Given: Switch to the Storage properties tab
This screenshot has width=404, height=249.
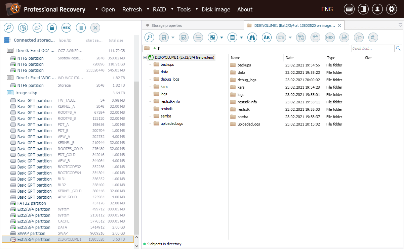Looking at the screenshot, I should (x=166, y=26).
